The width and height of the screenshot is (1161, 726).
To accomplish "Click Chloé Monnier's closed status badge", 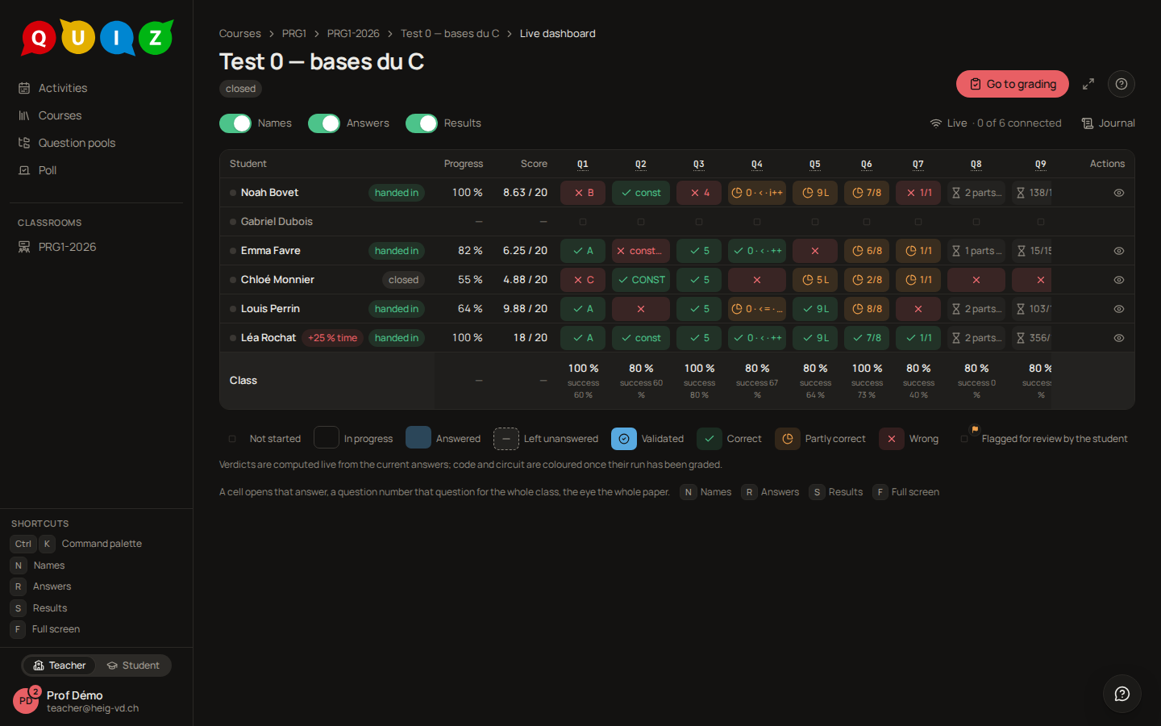I will click(x=403, y=280).
